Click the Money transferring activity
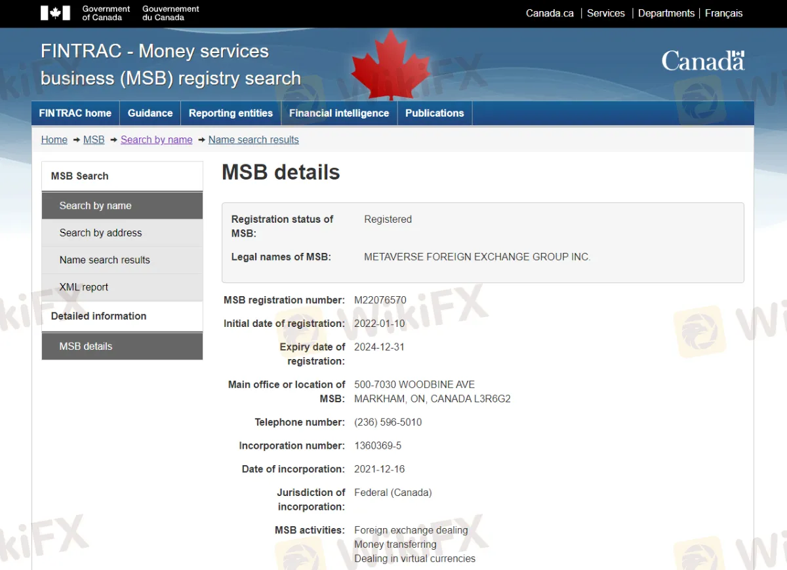The image size is (787, 570). tap(395, 544)
